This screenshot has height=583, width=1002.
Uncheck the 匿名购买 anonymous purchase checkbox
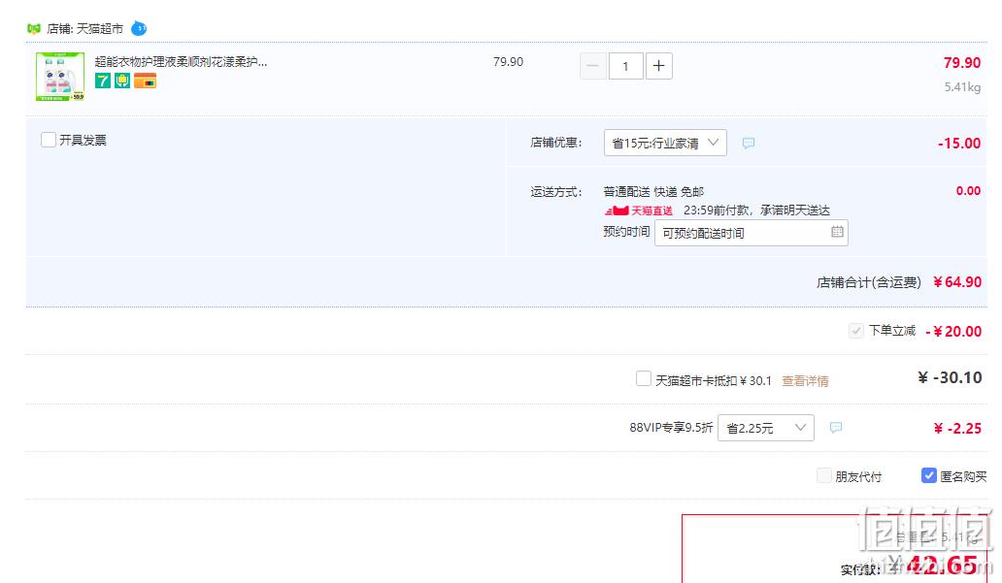tap(928, 475)
